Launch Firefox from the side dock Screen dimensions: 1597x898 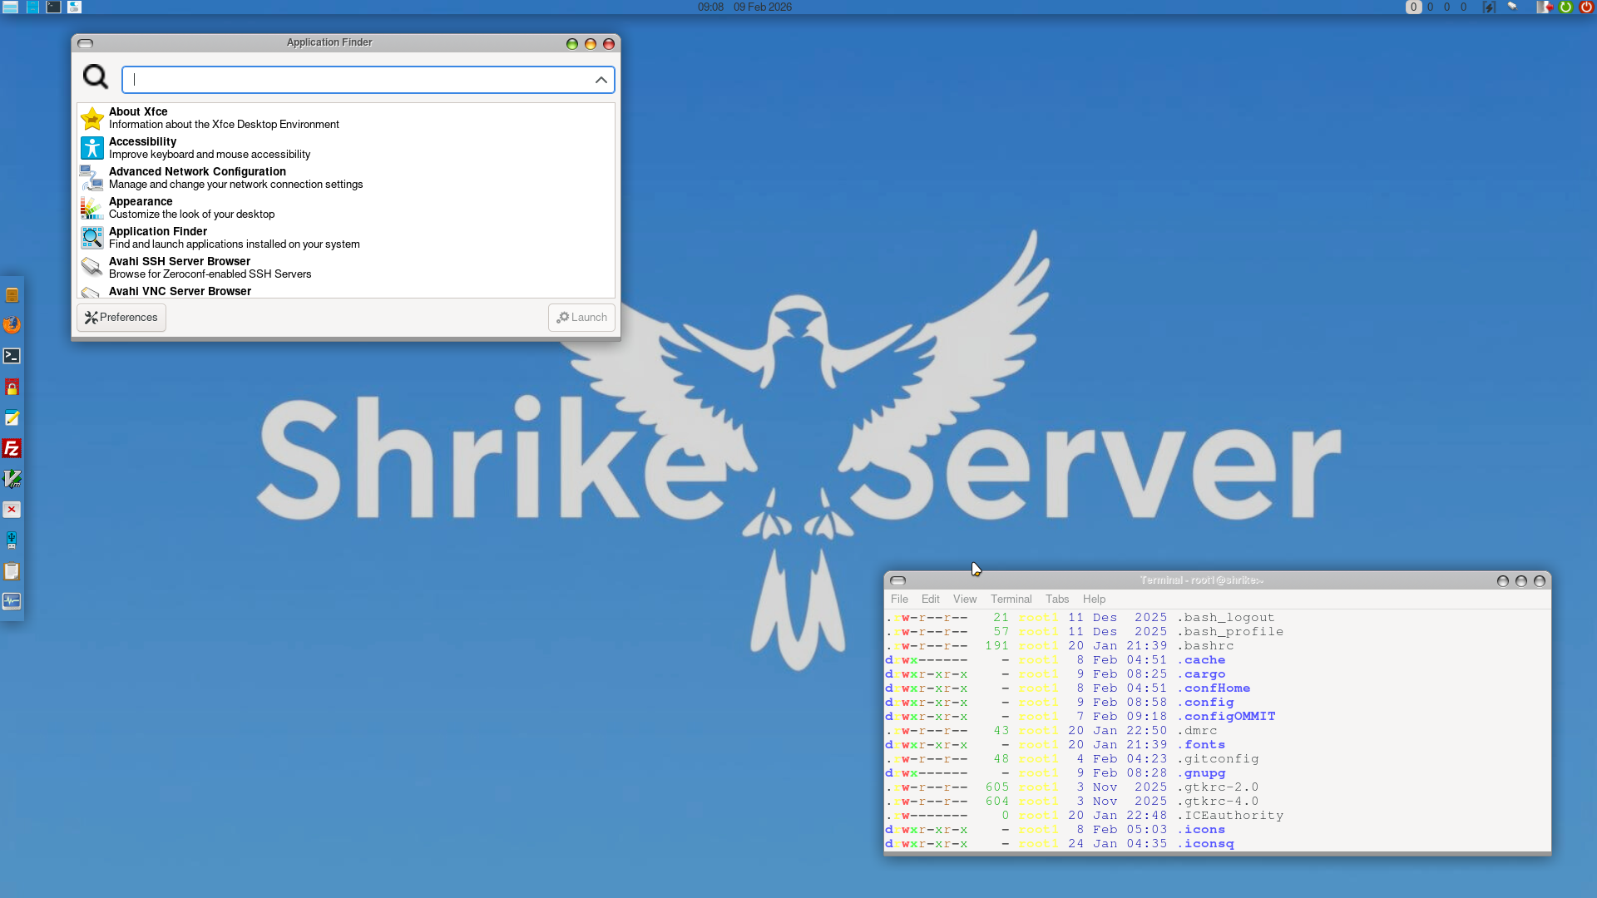tap(12, 325)
